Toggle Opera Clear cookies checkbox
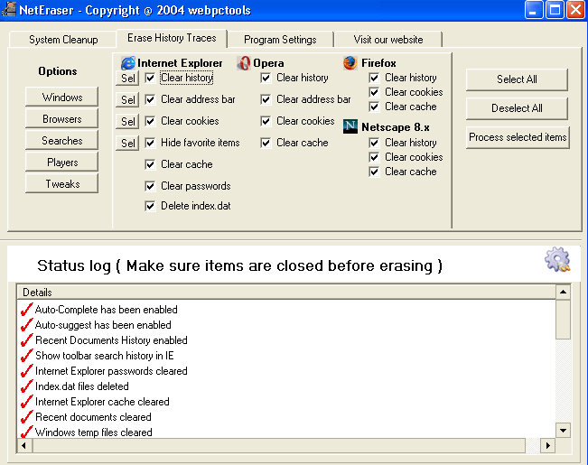 (266, 121)
